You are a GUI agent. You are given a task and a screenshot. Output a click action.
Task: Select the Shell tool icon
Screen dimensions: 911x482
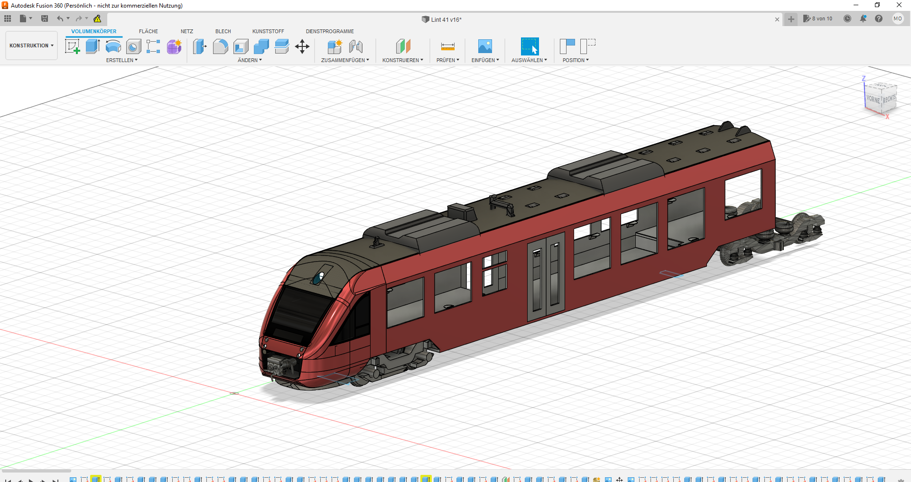(x=241, y=46)
